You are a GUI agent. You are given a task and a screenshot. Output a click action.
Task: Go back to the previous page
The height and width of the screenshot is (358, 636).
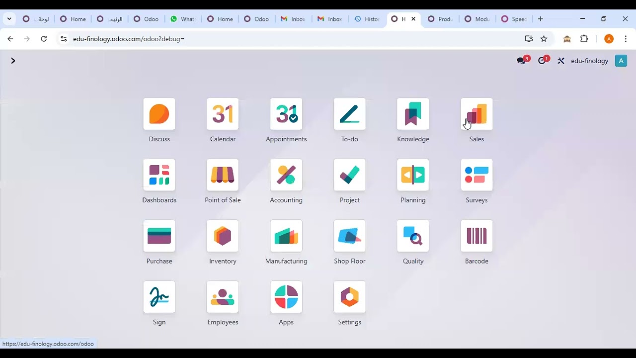(10, 39)
